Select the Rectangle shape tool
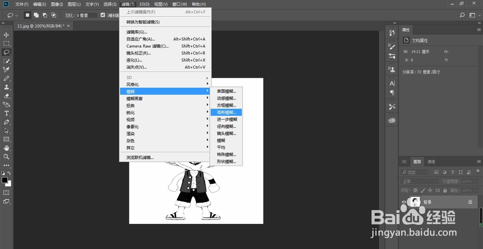 6,139
